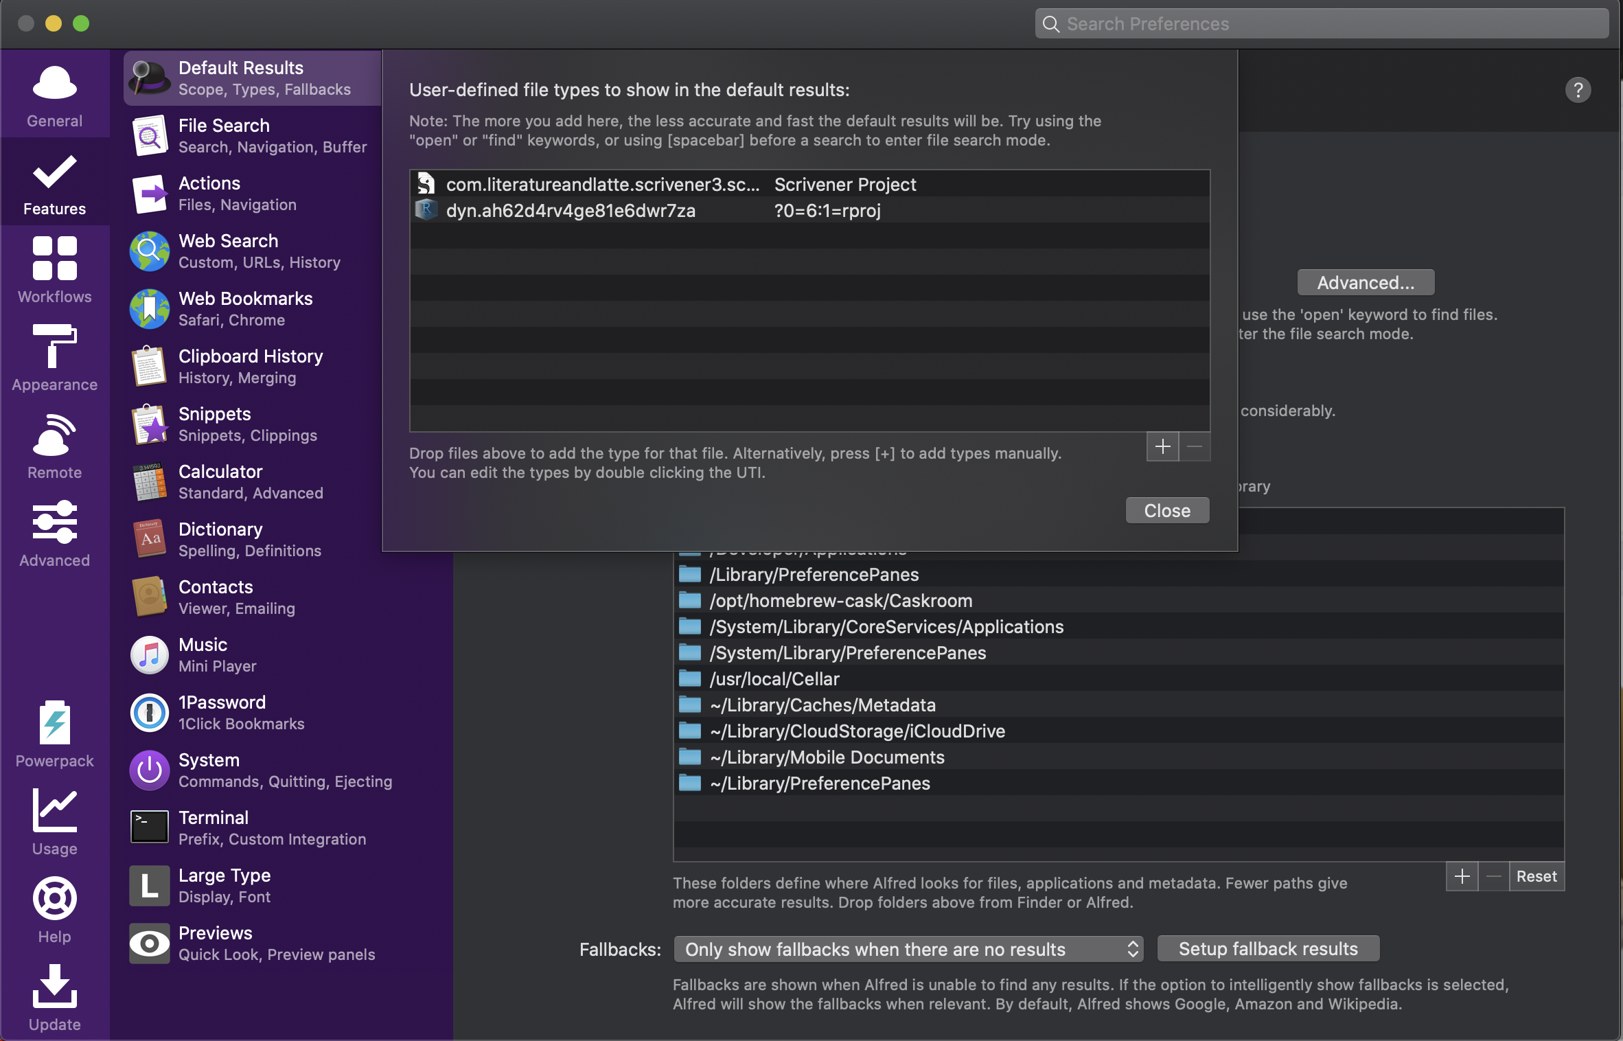The image size is (1623, 1041).
Task: Open the Workflows section
Action: (x=54, y=271)
